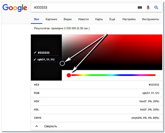
Task: Pick a color in the red gradient area
Action: point(112,52)
